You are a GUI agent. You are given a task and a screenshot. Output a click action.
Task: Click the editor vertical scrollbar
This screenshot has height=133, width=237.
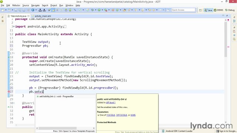pyautogui.click(x=226, y=40)
